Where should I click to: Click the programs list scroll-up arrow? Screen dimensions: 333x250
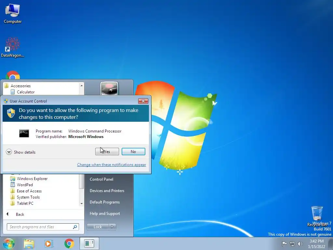click(82, 85)
